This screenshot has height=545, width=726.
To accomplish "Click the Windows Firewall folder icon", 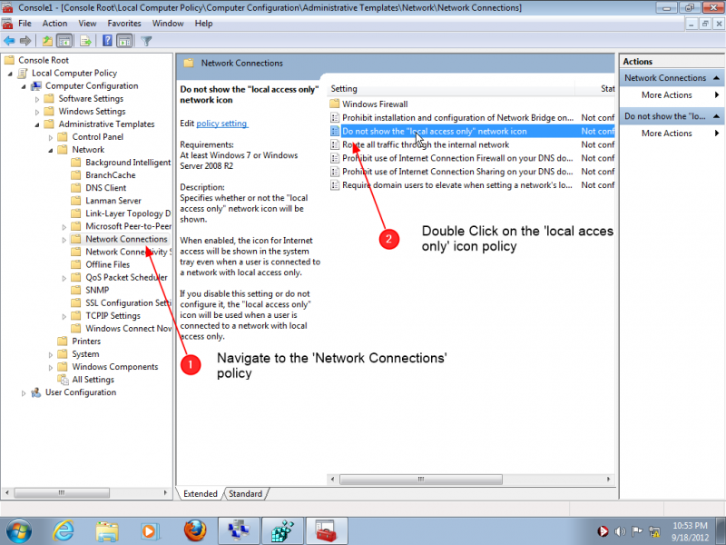I will (x=334, y=104).
